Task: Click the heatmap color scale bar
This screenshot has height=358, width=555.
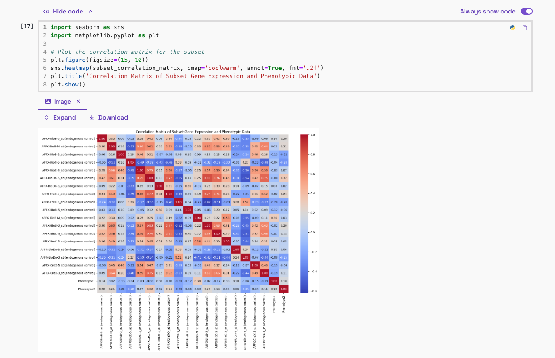Action: [x=304, y=213]
